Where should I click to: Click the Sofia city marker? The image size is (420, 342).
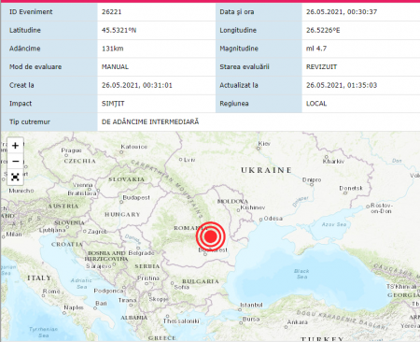pyautogui.click(x=172, y=283)
